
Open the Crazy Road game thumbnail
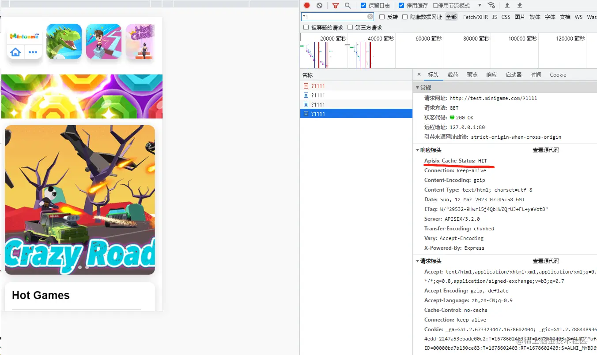[80, 200]
